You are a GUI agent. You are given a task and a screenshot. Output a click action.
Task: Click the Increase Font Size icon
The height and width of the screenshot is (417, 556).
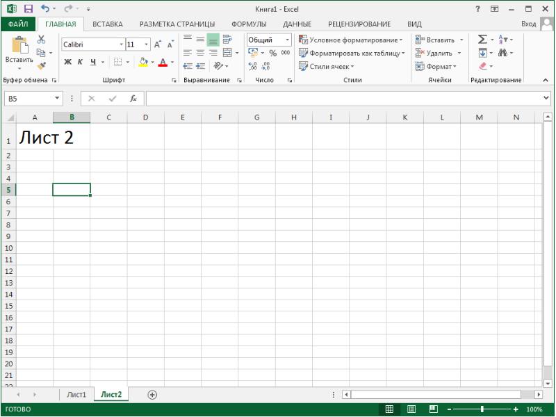(x=158, y=44)
